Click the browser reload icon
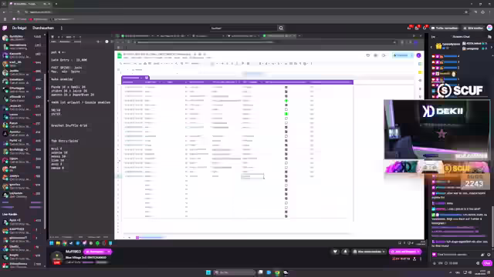 pos(18,12)
